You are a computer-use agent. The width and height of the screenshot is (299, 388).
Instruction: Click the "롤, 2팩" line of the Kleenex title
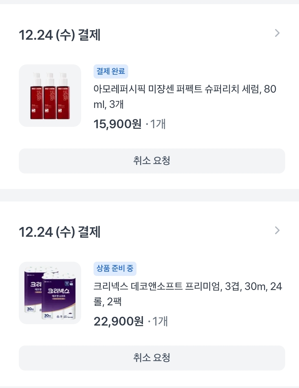coord(108,302)
